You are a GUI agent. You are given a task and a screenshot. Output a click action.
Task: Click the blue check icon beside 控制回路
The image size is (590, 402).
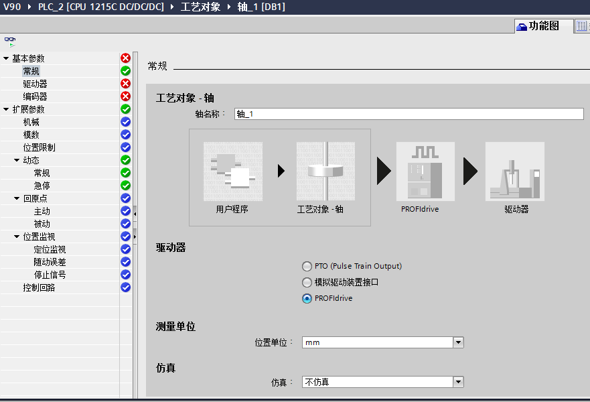pos(126,287)
